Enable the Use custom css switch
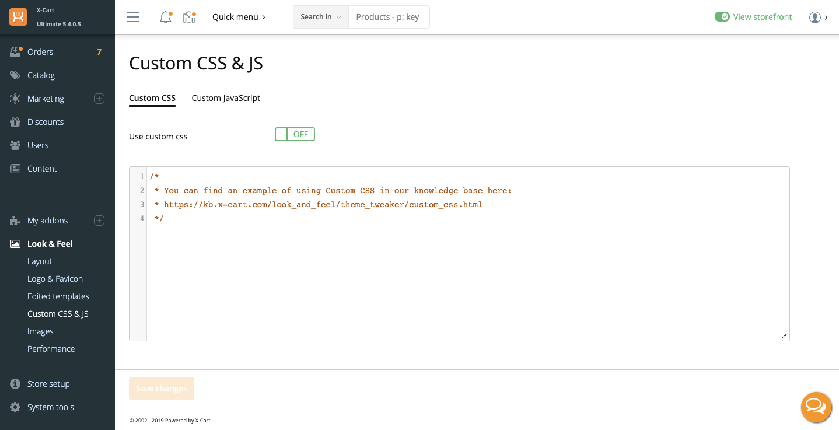839x430 pixels. click(x=295, y=135)
